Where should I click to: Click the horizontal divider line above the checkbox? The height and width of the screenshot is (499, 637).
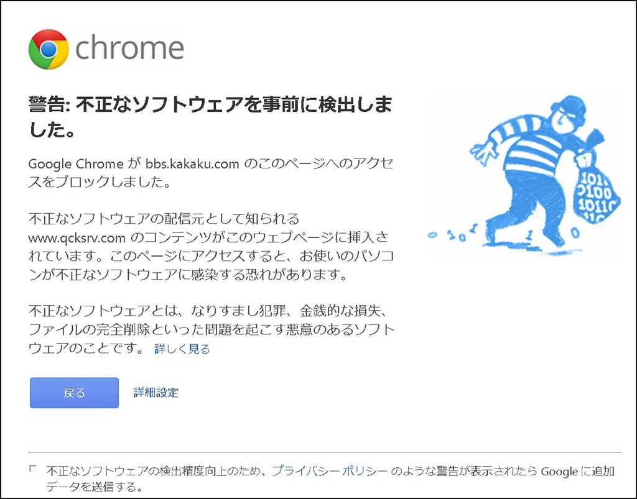click(x=325, y=452)
